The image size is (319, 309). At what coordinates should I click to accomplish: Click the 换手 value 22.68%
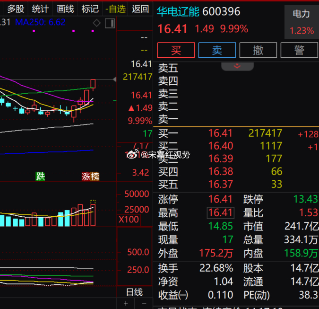tap(216, 268)
